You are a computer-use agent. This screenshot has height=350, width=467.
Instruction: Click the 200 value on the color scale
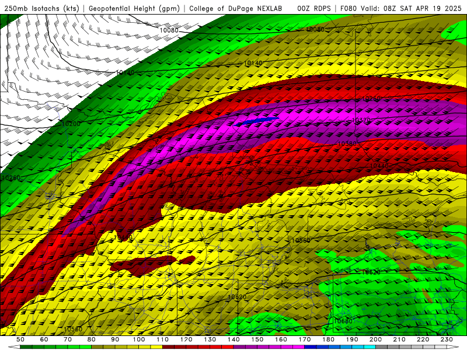pyautogui.click(x=376, y=339)
